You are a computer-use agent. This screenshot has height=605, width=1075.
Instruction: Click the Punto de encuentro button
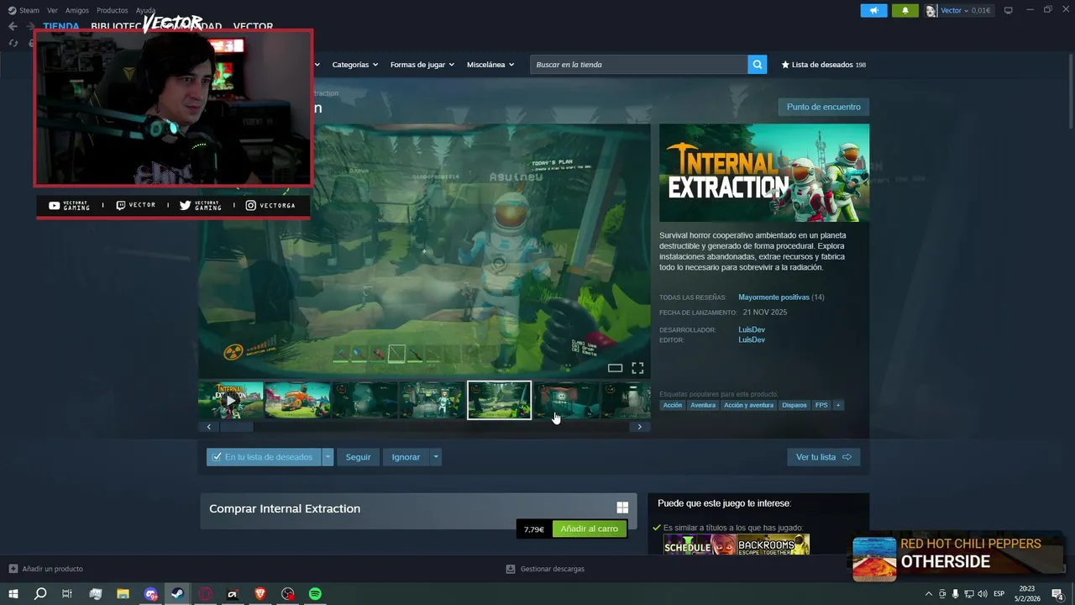tap(823, 107)
